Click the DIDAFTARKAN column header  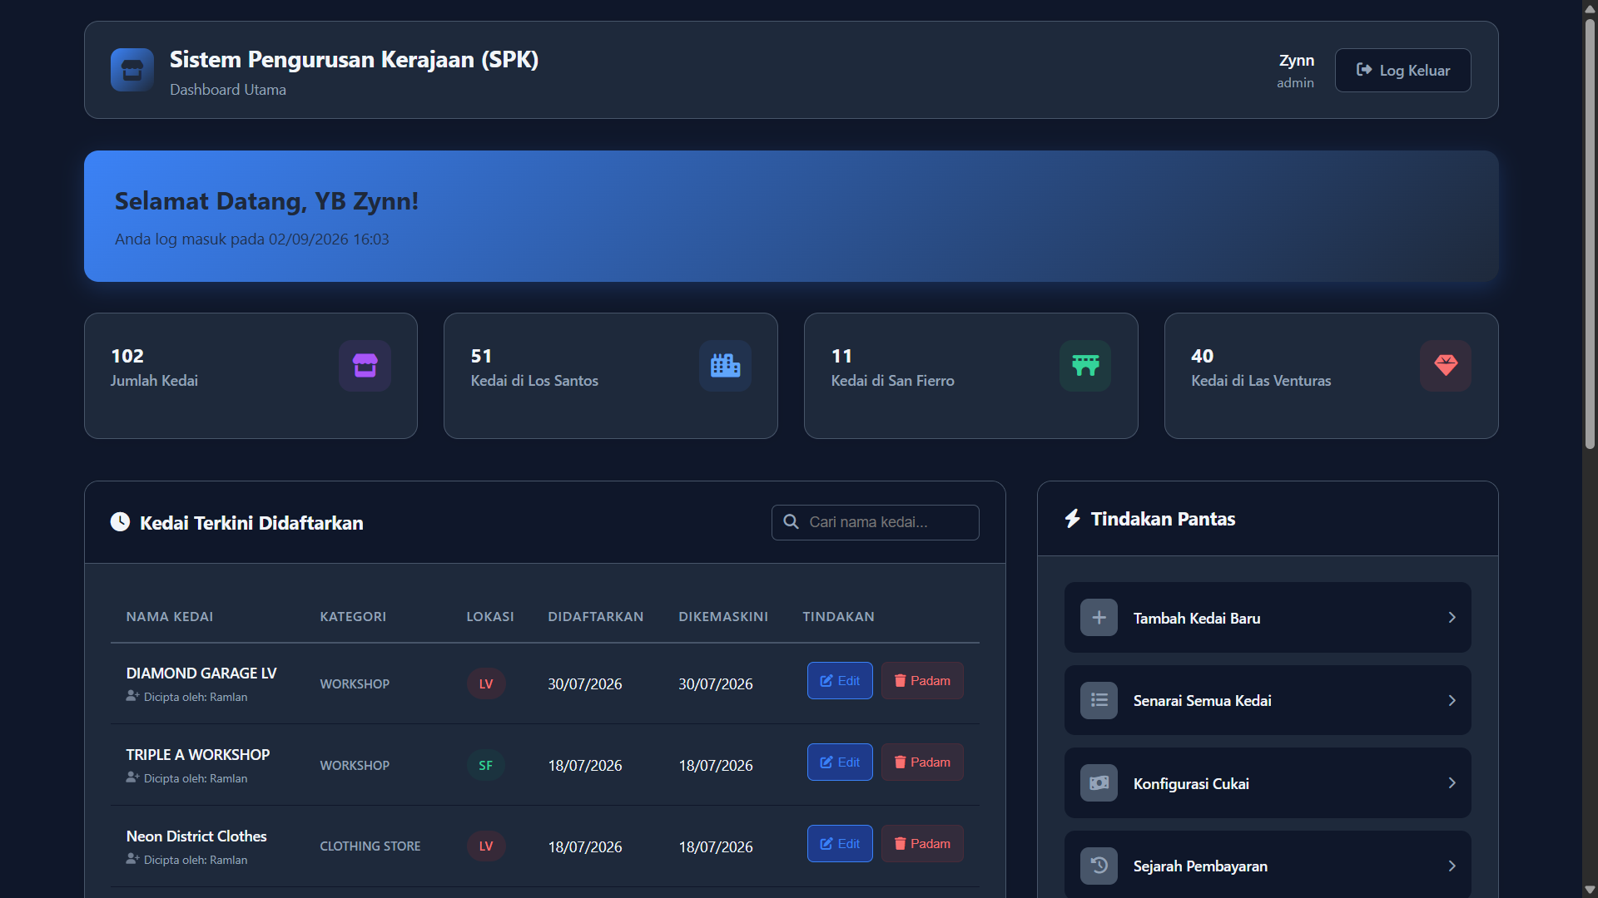point(596,617)
